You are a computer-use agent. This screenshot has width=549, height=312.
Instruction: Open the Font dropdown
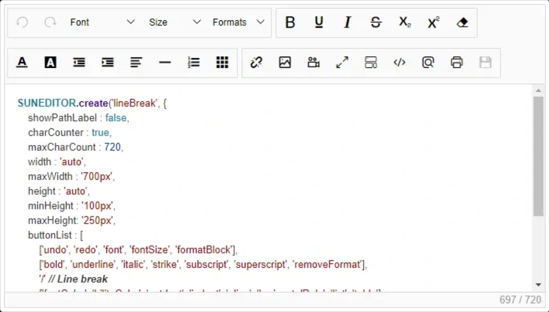tap(102, 22)
